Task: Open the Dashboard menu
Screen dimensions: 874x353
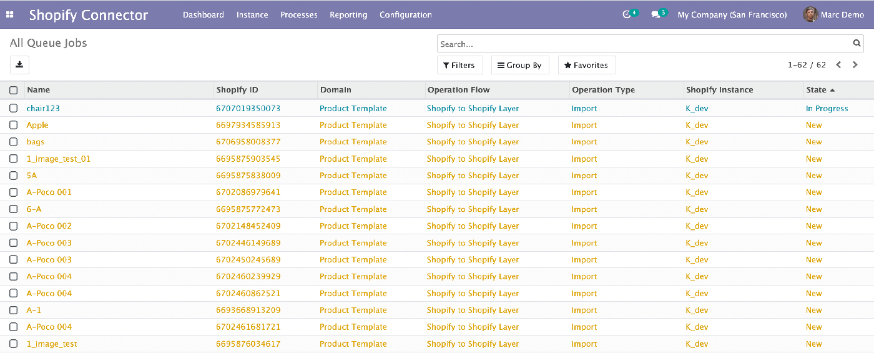Action: pyautogui.click(x=204, y=14)
